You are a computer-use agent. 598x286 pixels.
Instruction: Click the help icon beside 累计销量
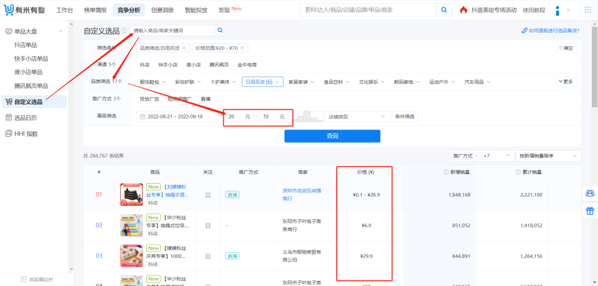click(518, 172)
